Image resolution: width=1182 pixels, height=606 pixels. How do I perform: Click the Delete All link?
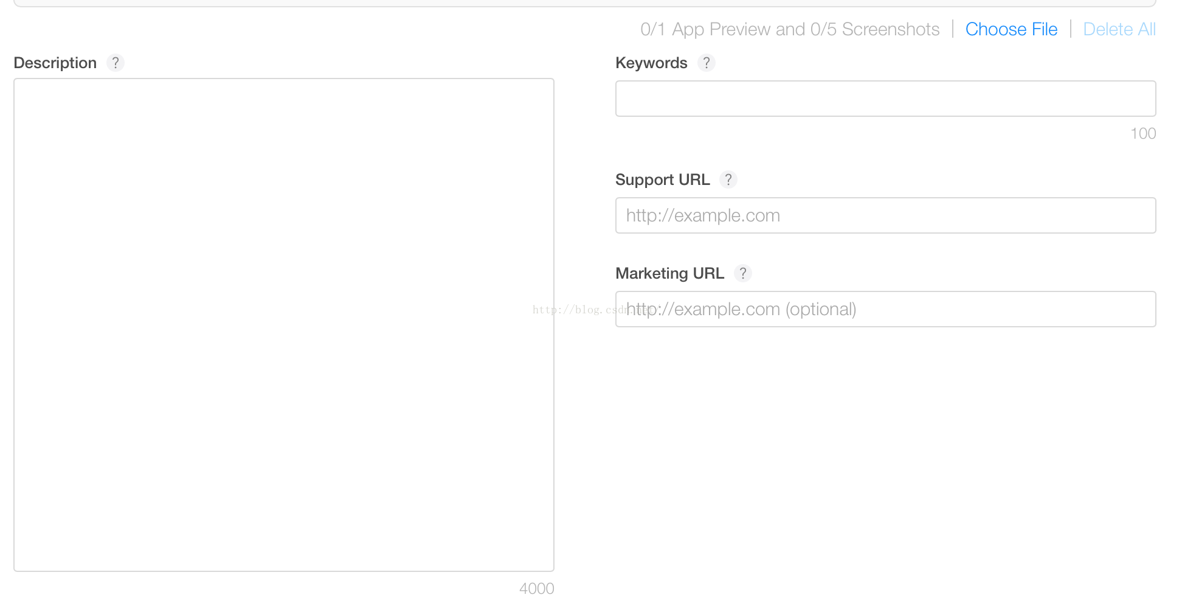tap(1119, 29)
